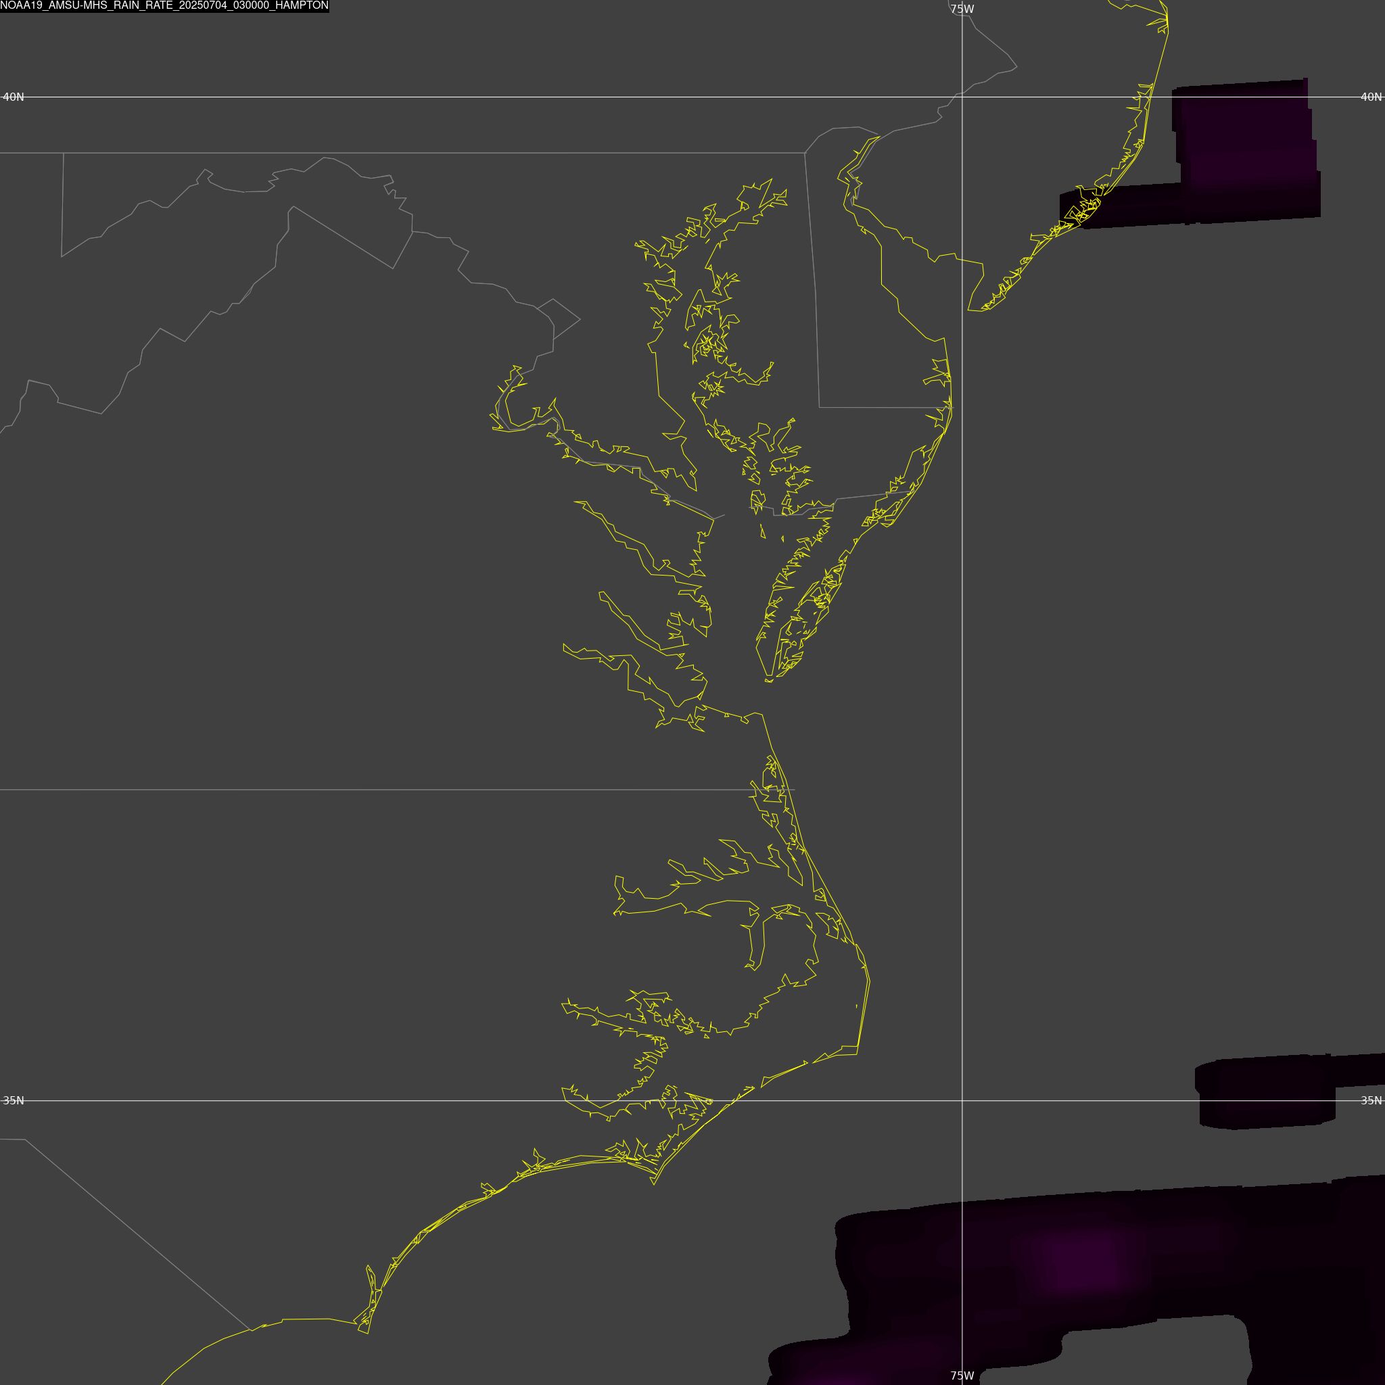Click the 40N label on the right edge
Viewport: 1385px width, 1385px height.
[x=1371, y=97]
